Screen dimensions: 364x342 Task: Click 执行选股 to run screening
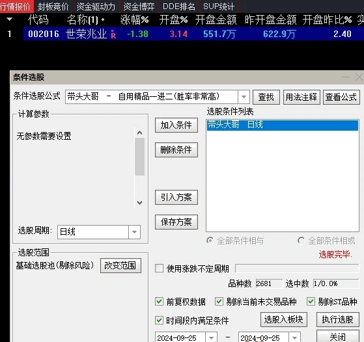pyautogui.click(x=338, y=319)
